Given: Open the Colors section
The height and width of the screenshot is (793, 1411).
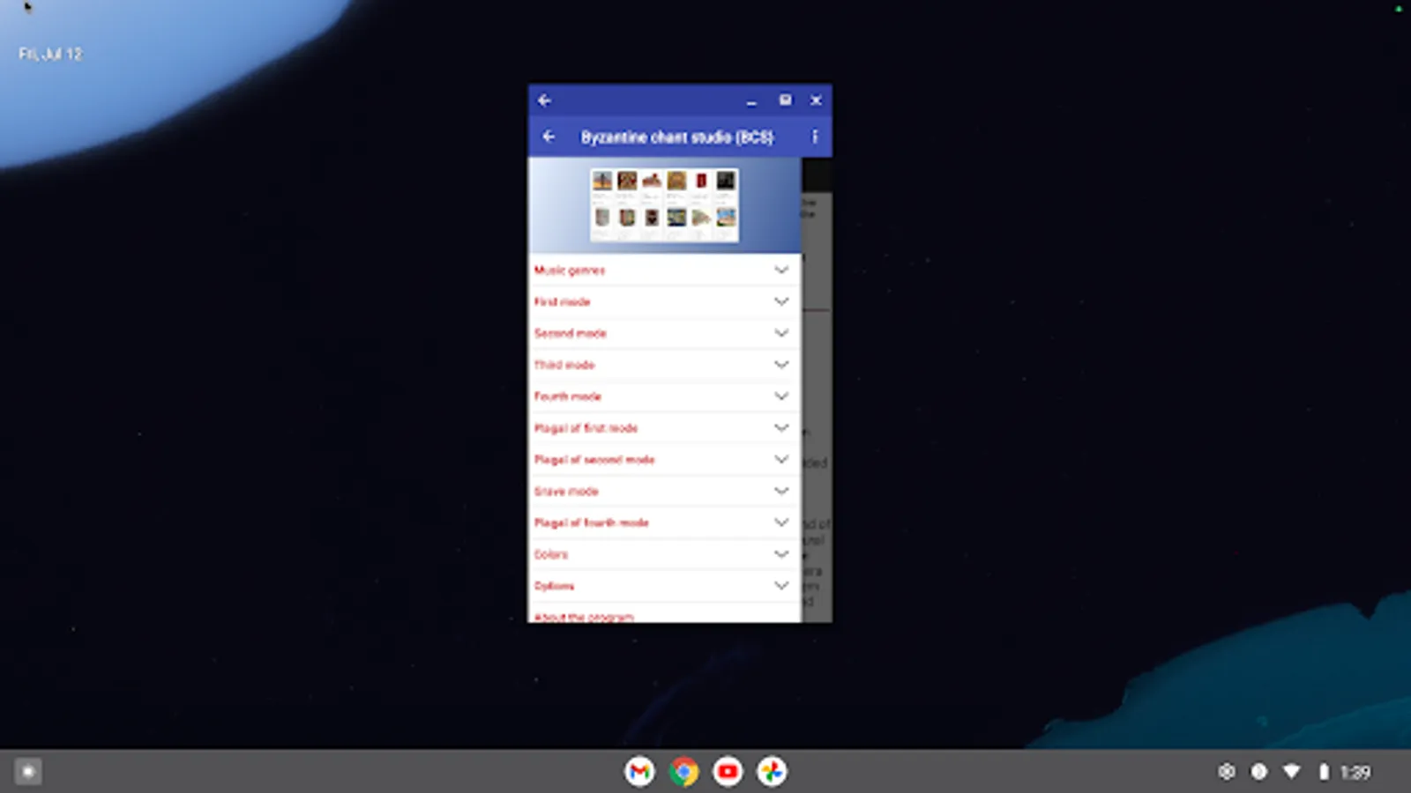Looking at the screenshot, I should (661, 554).
